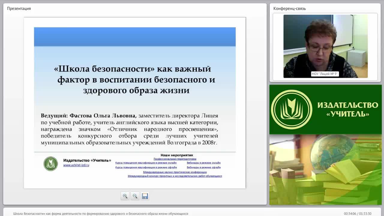
Task: Click the Издательство Учитель logo in slide footer
Action: (x=51, y=164)
